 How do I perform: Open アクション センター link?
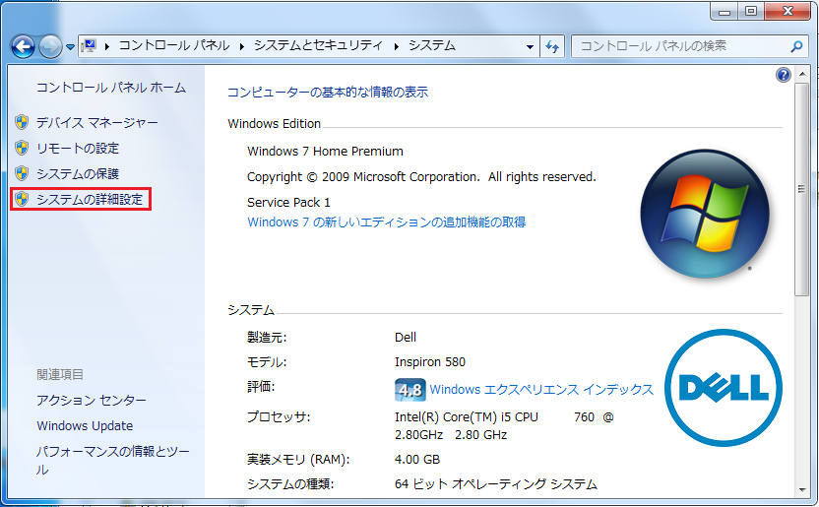point(92,401)
